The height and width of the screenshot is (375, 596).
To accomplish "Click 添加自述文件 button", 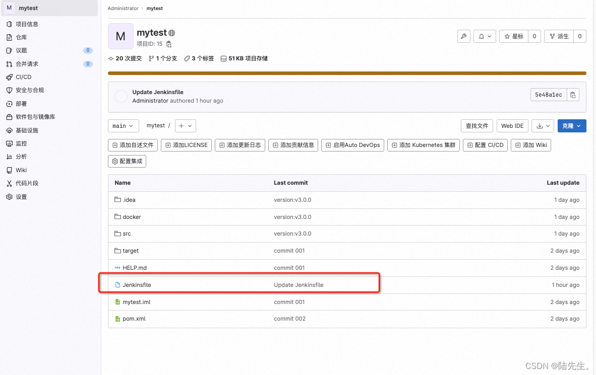I will click(x=133, y=145).
